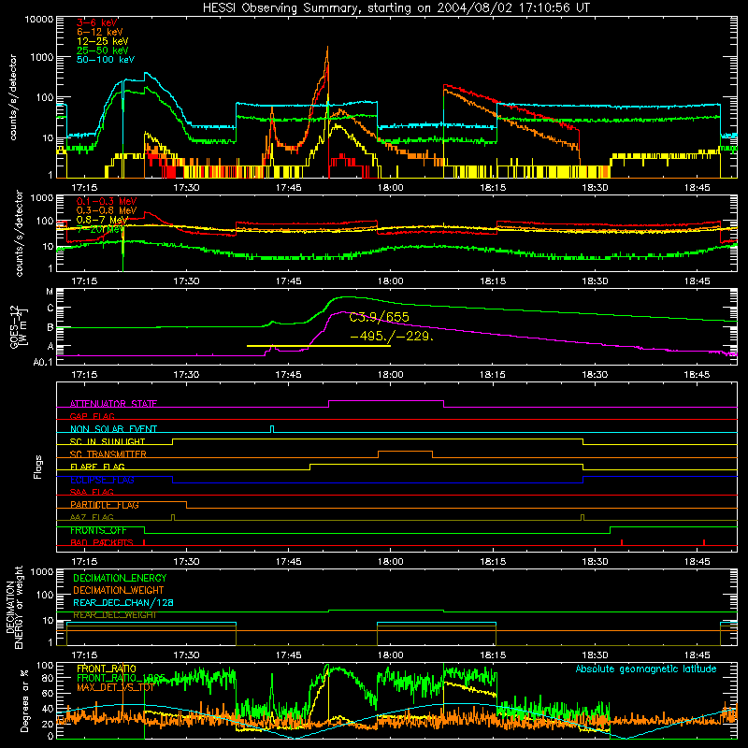Click the 7-20 MeV legend label
This screenshot has height=748, width=748.
coord(99,229)
